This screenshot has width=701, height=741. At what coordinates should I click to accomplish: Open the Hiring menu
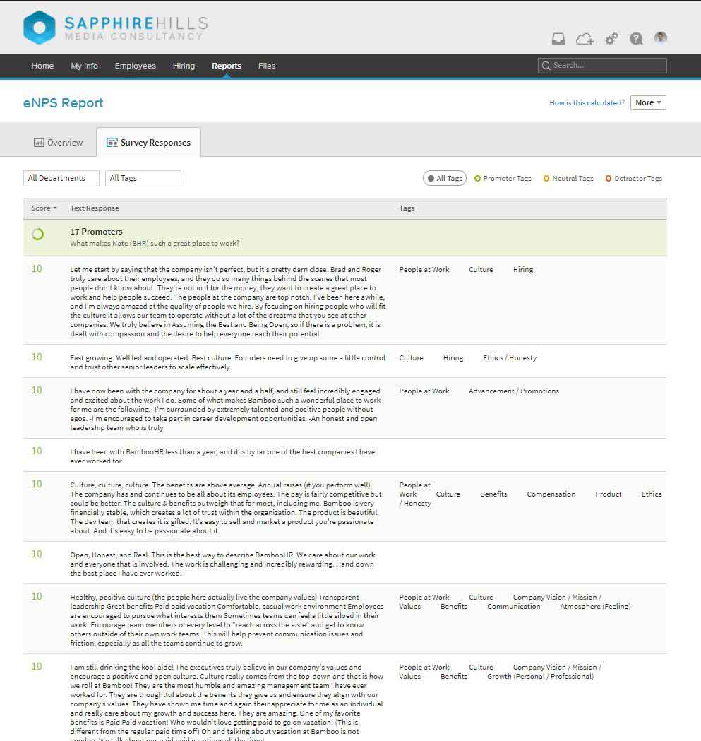click(x=184, y=66)
